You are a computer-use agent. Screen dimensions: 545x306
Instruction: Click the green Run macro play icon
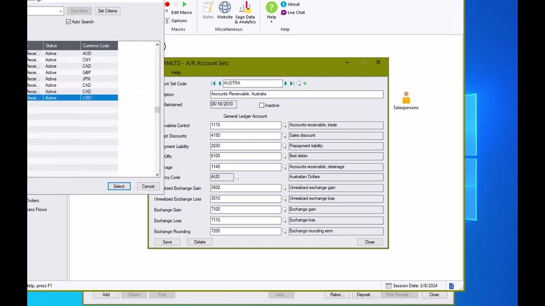(x=184, y=4)
